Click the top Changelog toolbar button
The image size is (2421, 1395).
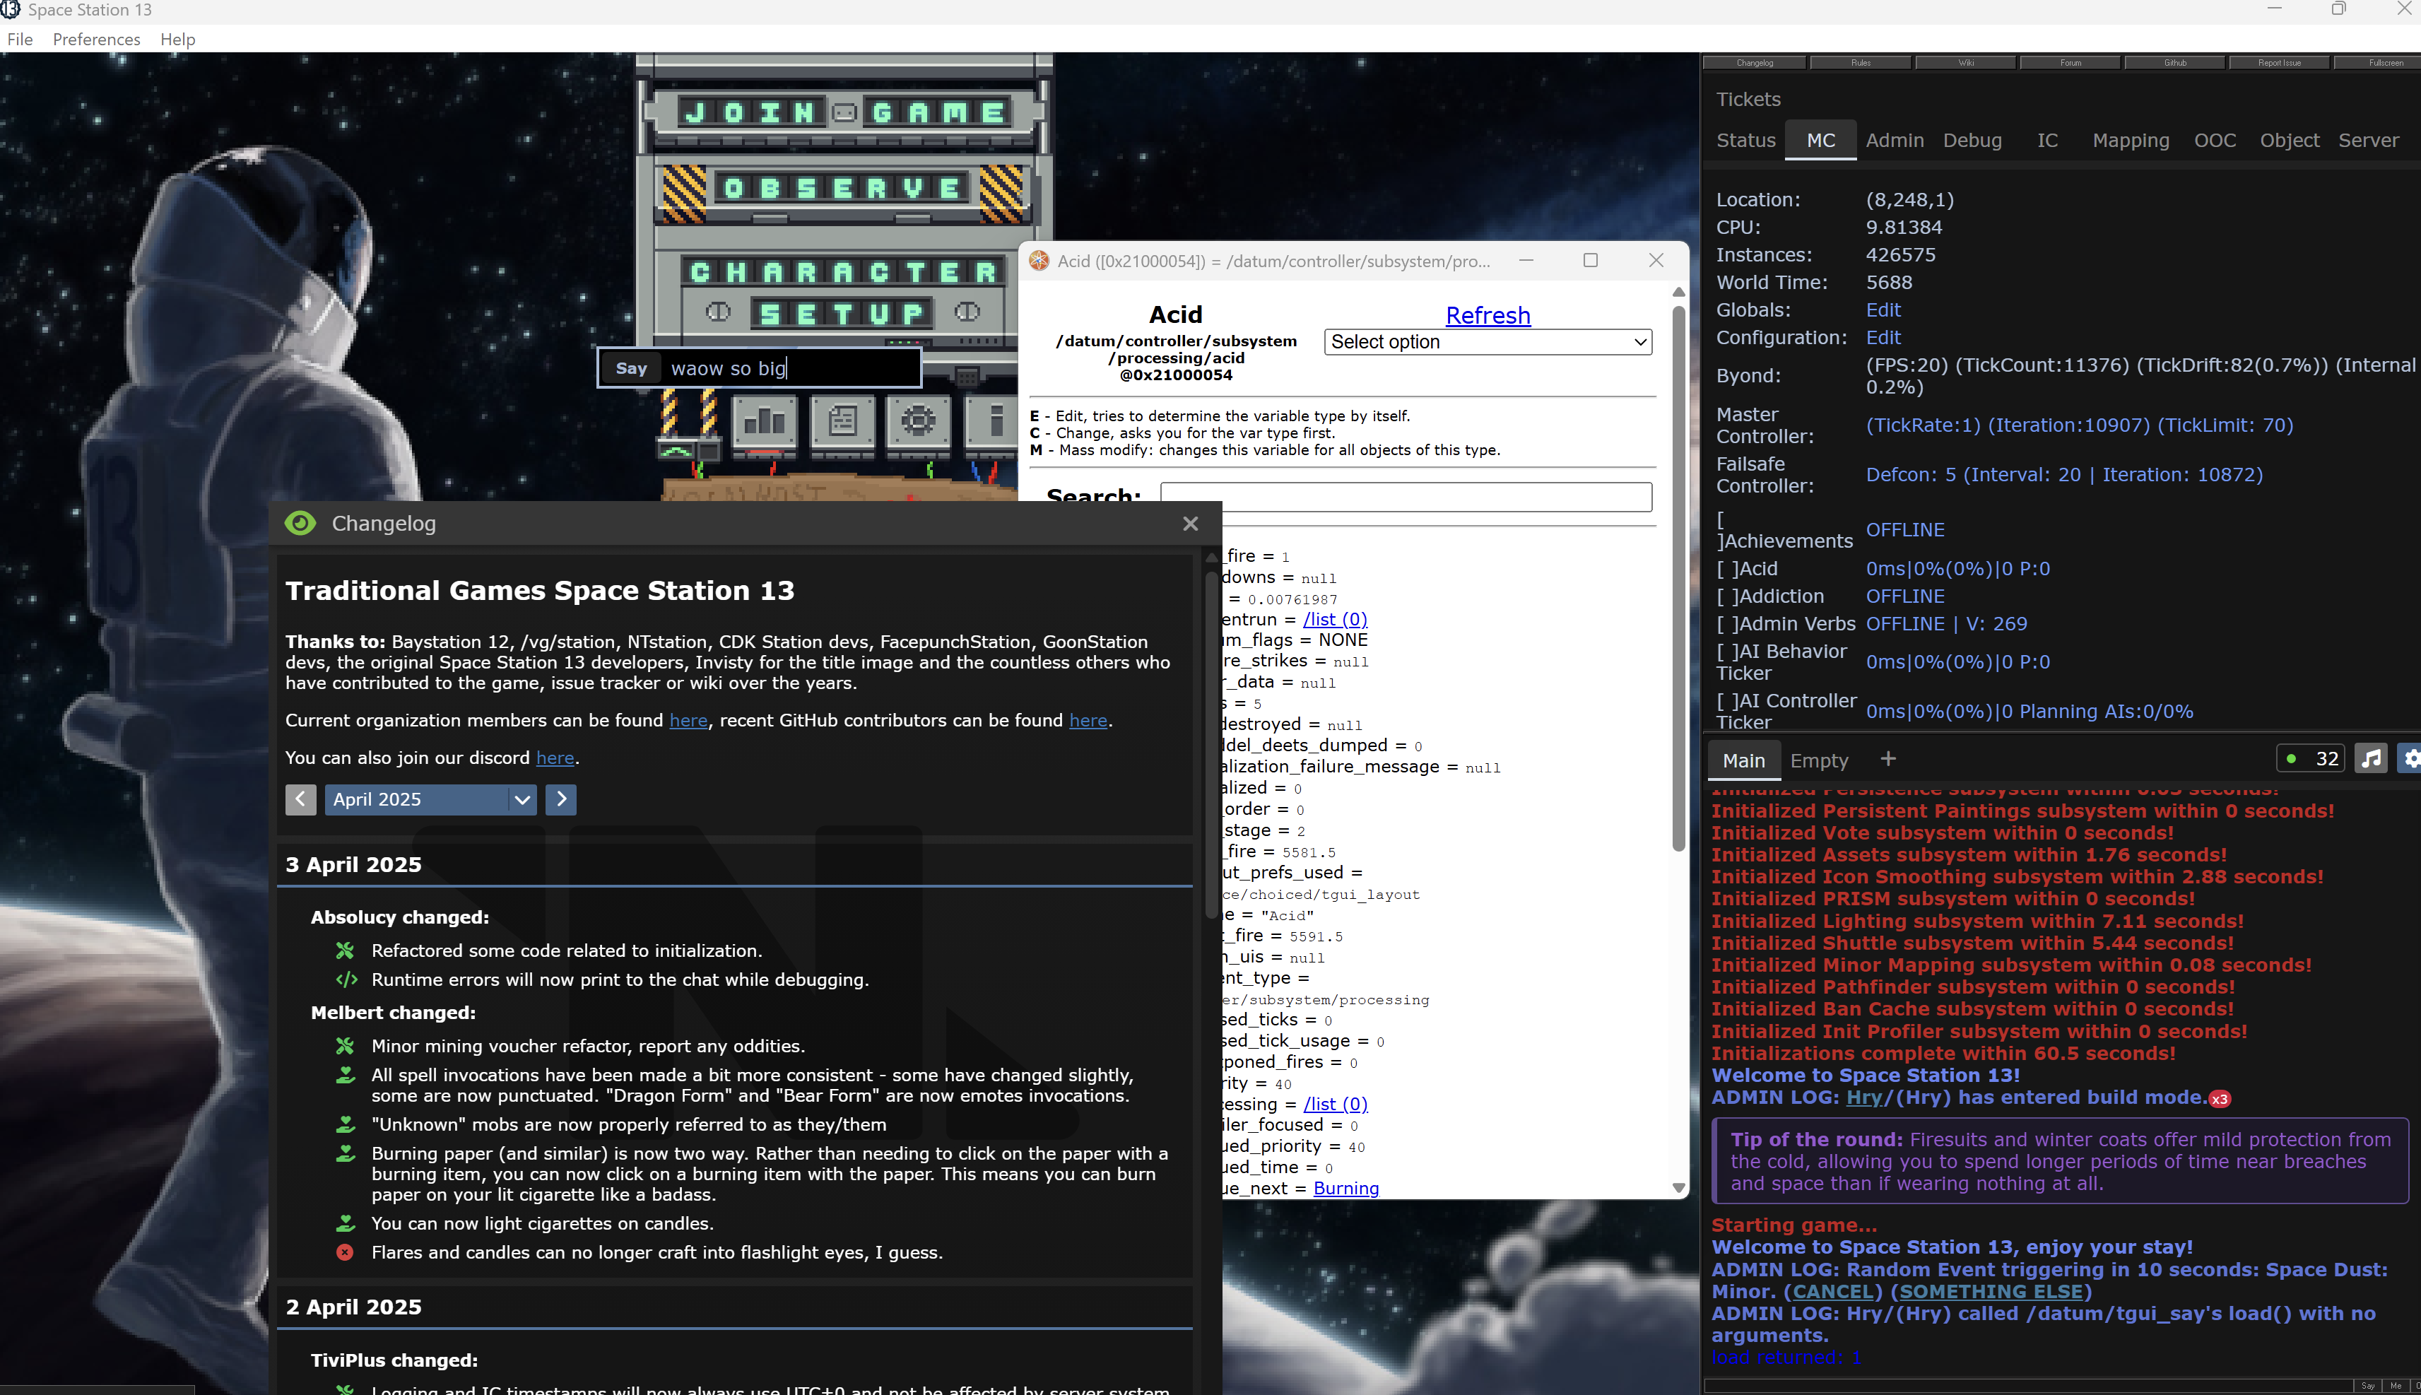coord(1754,63)
